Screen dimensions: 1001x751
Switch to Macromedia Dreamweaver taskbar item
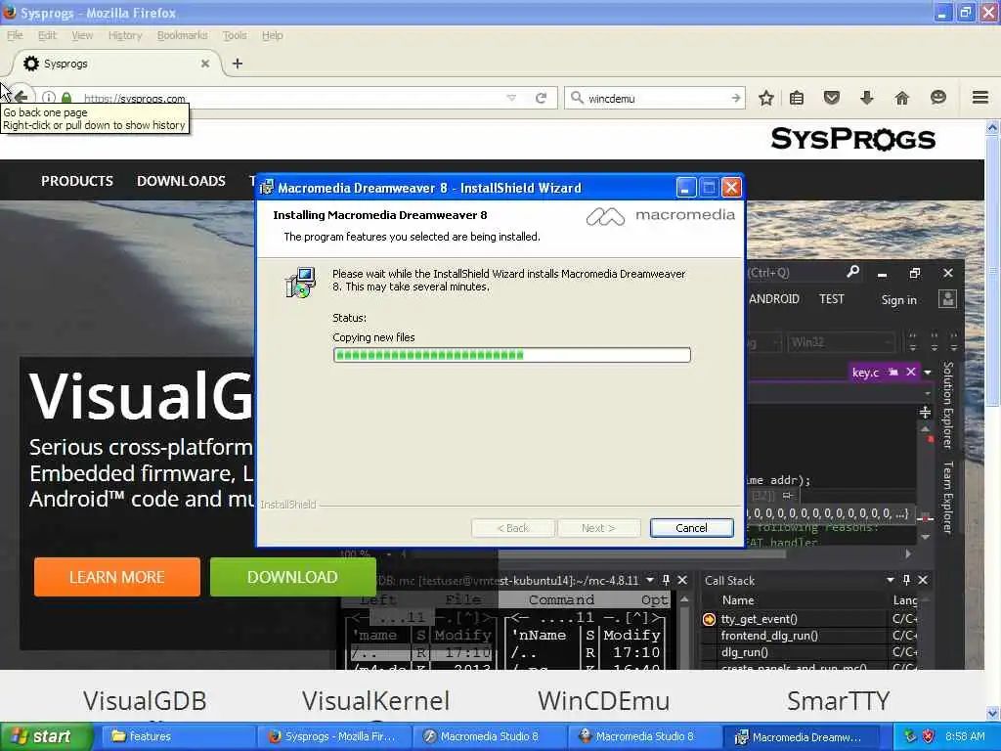pyautogui.click(x=801, y=736)
